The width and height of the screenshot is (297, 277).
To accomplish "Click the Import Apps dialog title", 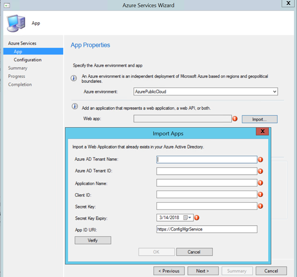I will 168,134.
